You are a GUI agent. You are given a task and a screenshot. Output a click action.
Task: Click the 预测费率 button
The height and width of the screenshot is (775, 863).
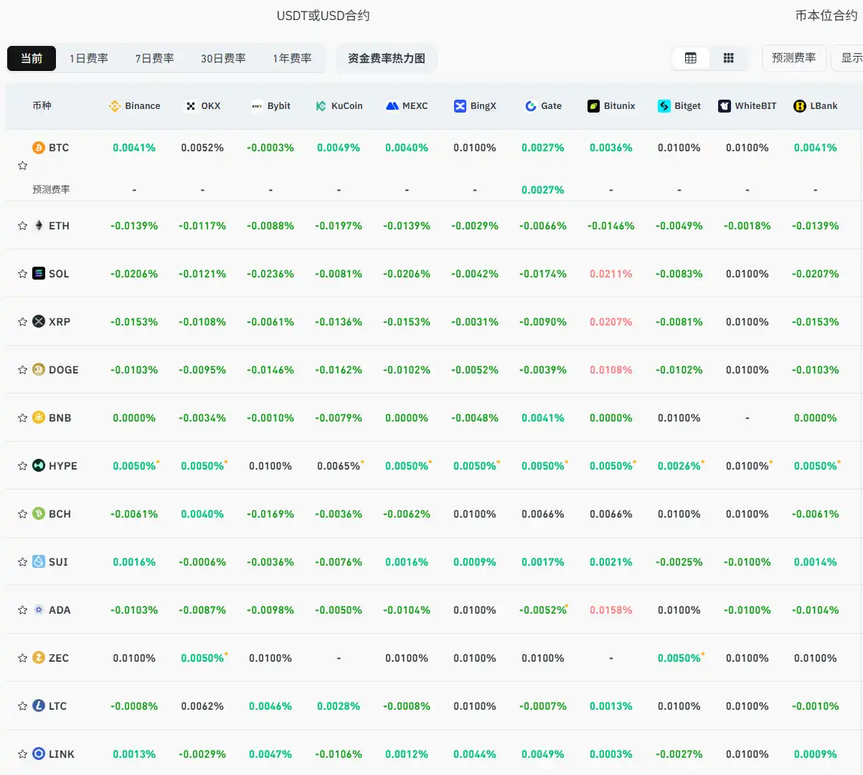tap(793, 58)
